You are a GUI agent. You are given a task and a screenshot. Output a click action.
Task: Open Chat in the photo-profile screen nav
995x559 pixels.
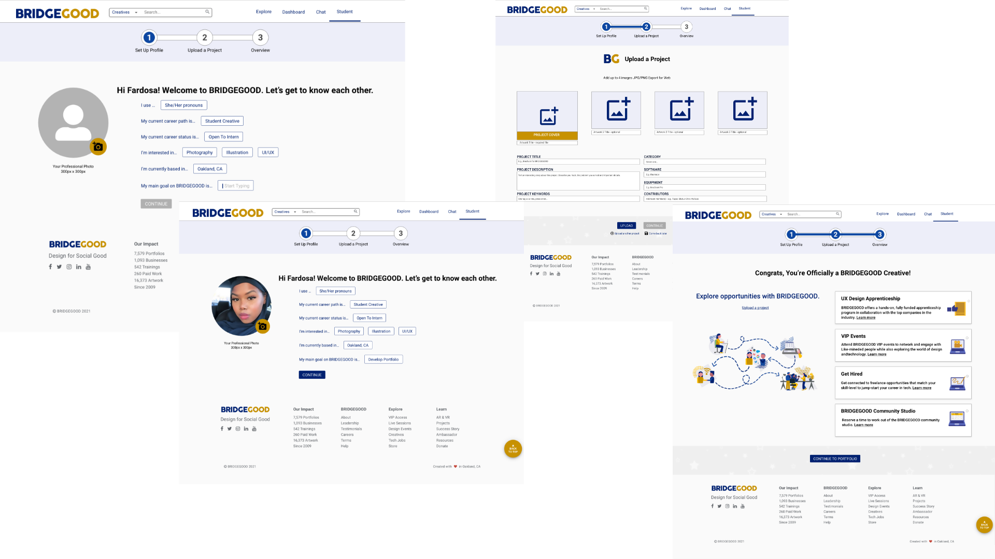[452, 211]
